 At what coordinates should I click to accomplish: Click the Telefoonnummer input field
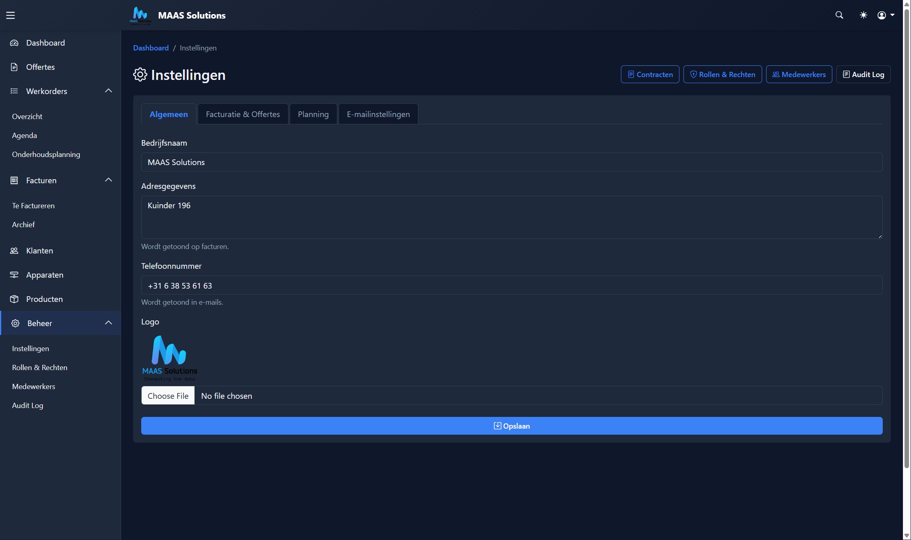(512, 285)
